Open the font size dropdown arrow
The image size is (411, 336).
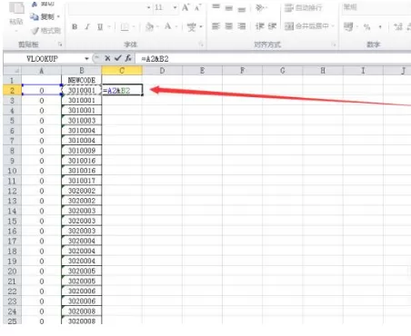click(175, 7)
